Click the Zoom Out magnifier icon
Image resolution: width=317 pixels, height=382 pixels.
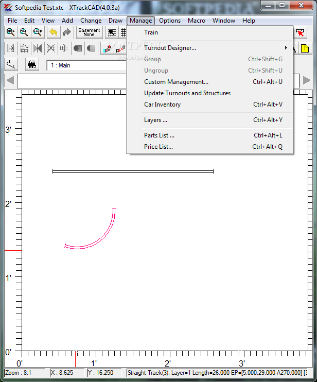38,32
